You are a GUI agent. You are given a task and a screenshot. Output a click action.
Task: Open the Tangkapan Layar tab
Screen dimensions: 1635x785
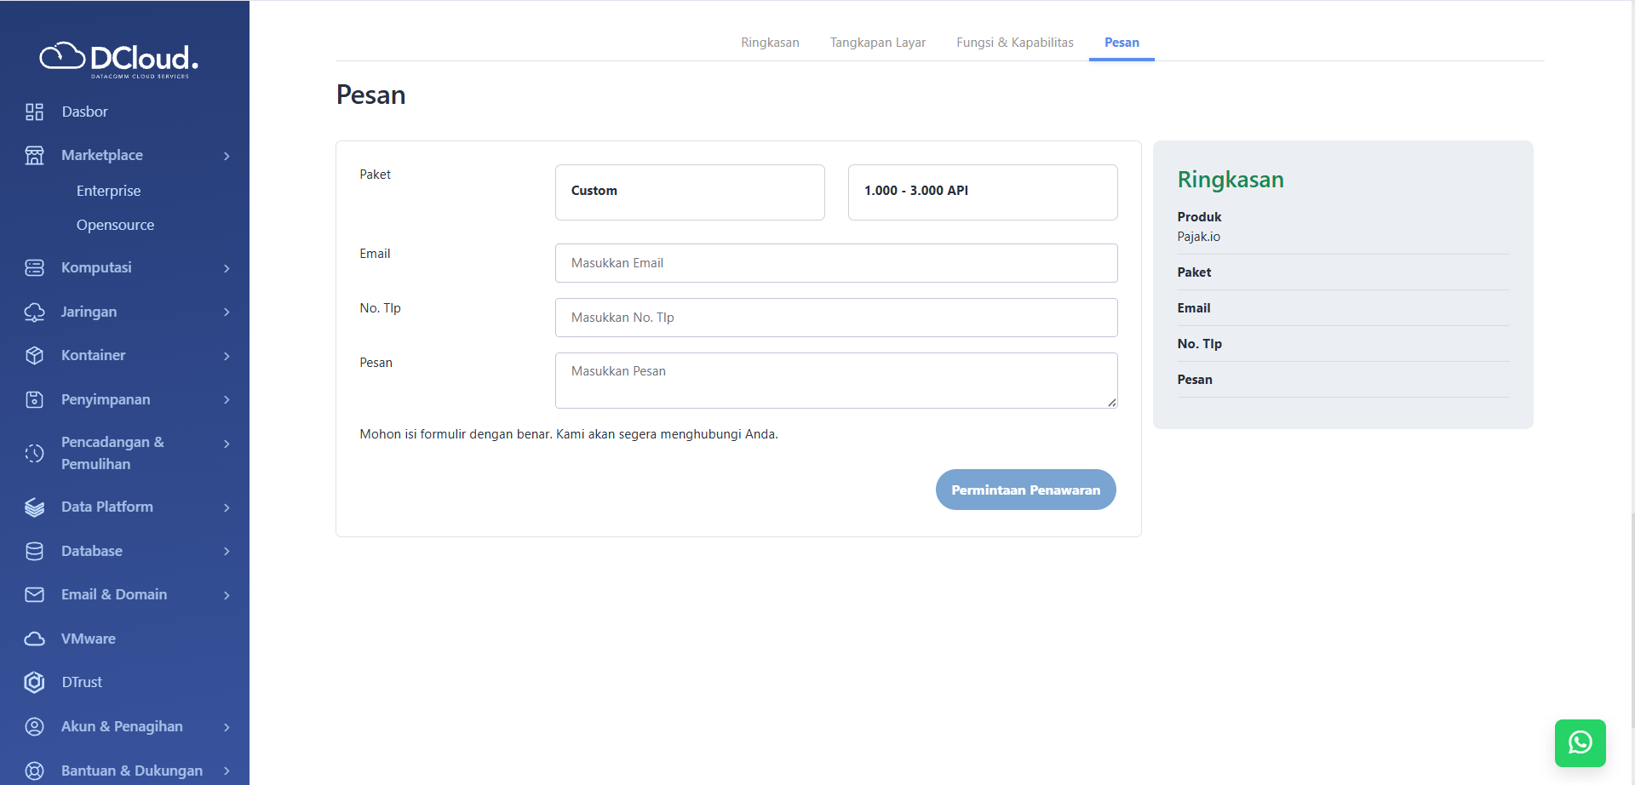(877, 43)
